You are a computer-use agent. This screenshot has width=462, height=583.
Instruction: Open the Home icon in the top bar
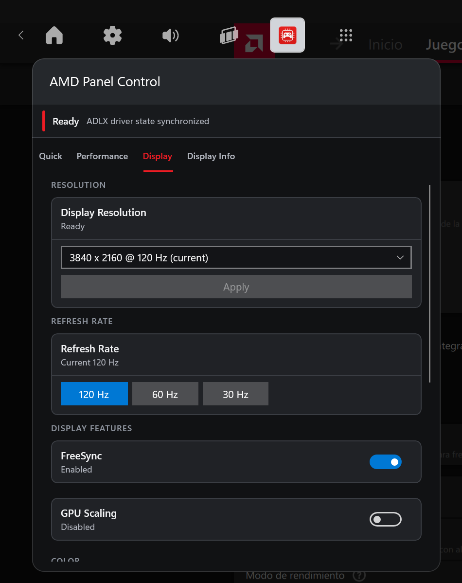[54, 36]
